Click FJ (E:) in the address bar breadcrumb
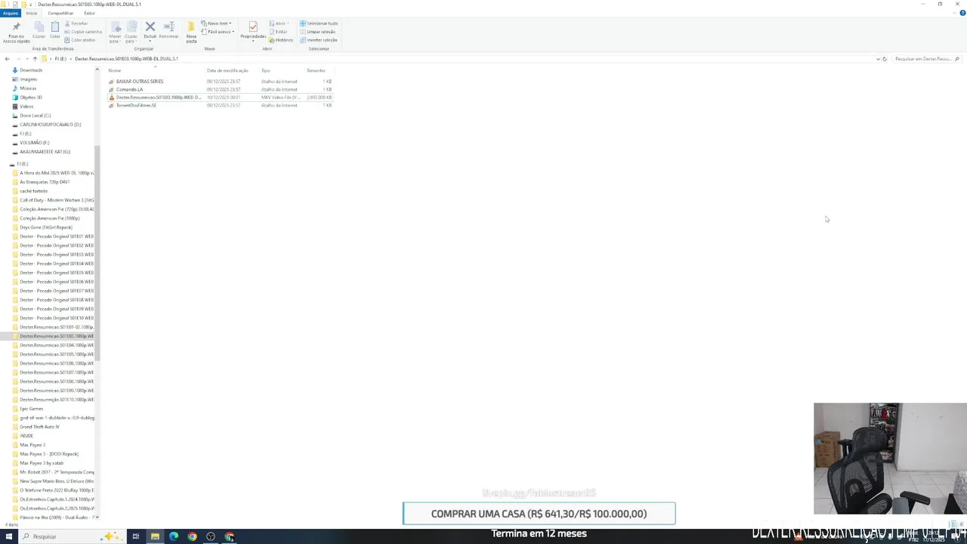967x544 pixels. click(x=60, y=59)
